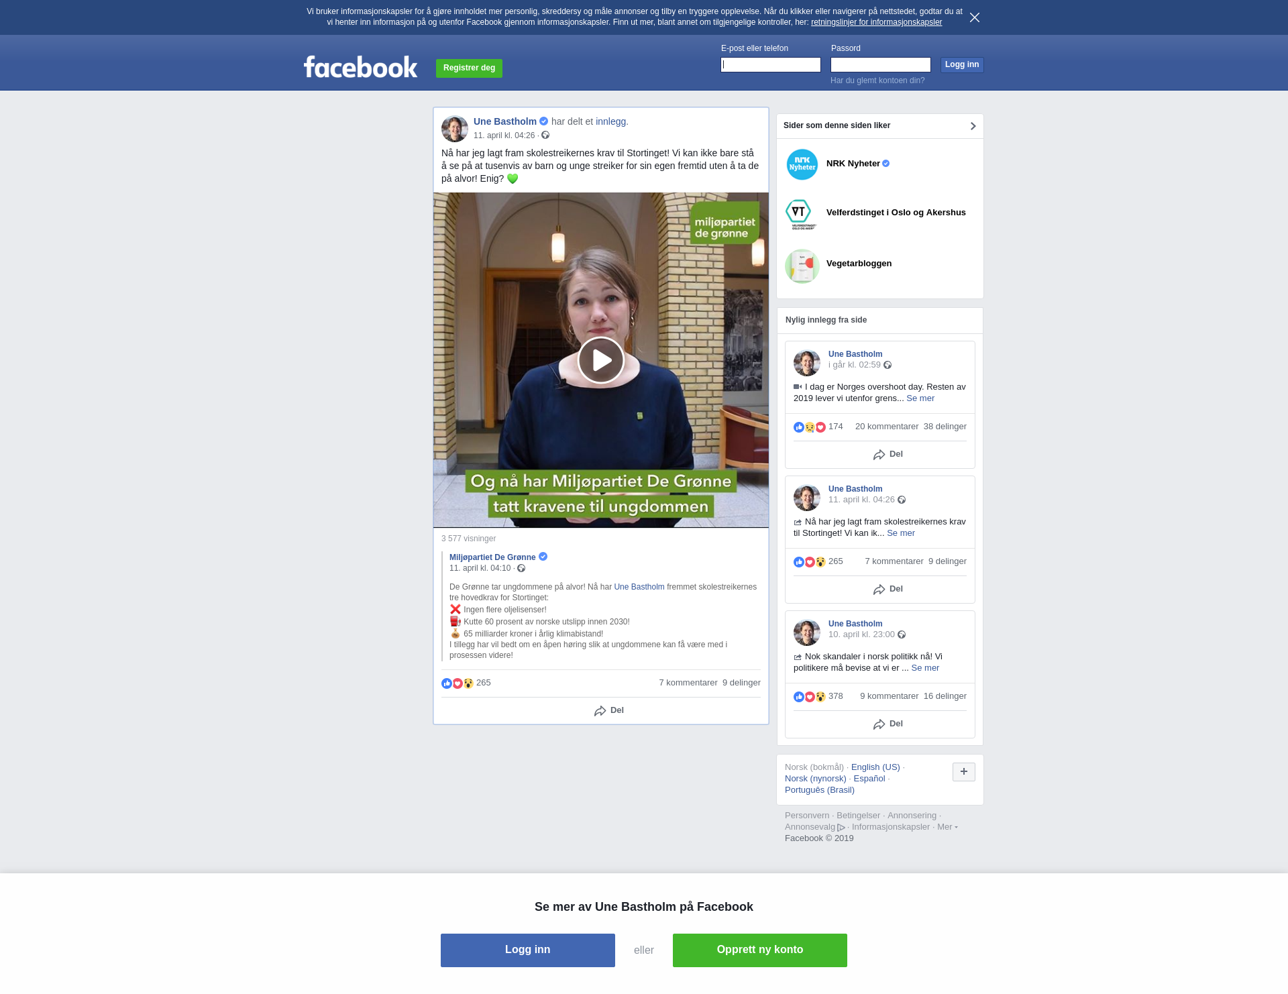Open Velferdstinget i Oslo og Akershus logo

[x=802, y=214]
